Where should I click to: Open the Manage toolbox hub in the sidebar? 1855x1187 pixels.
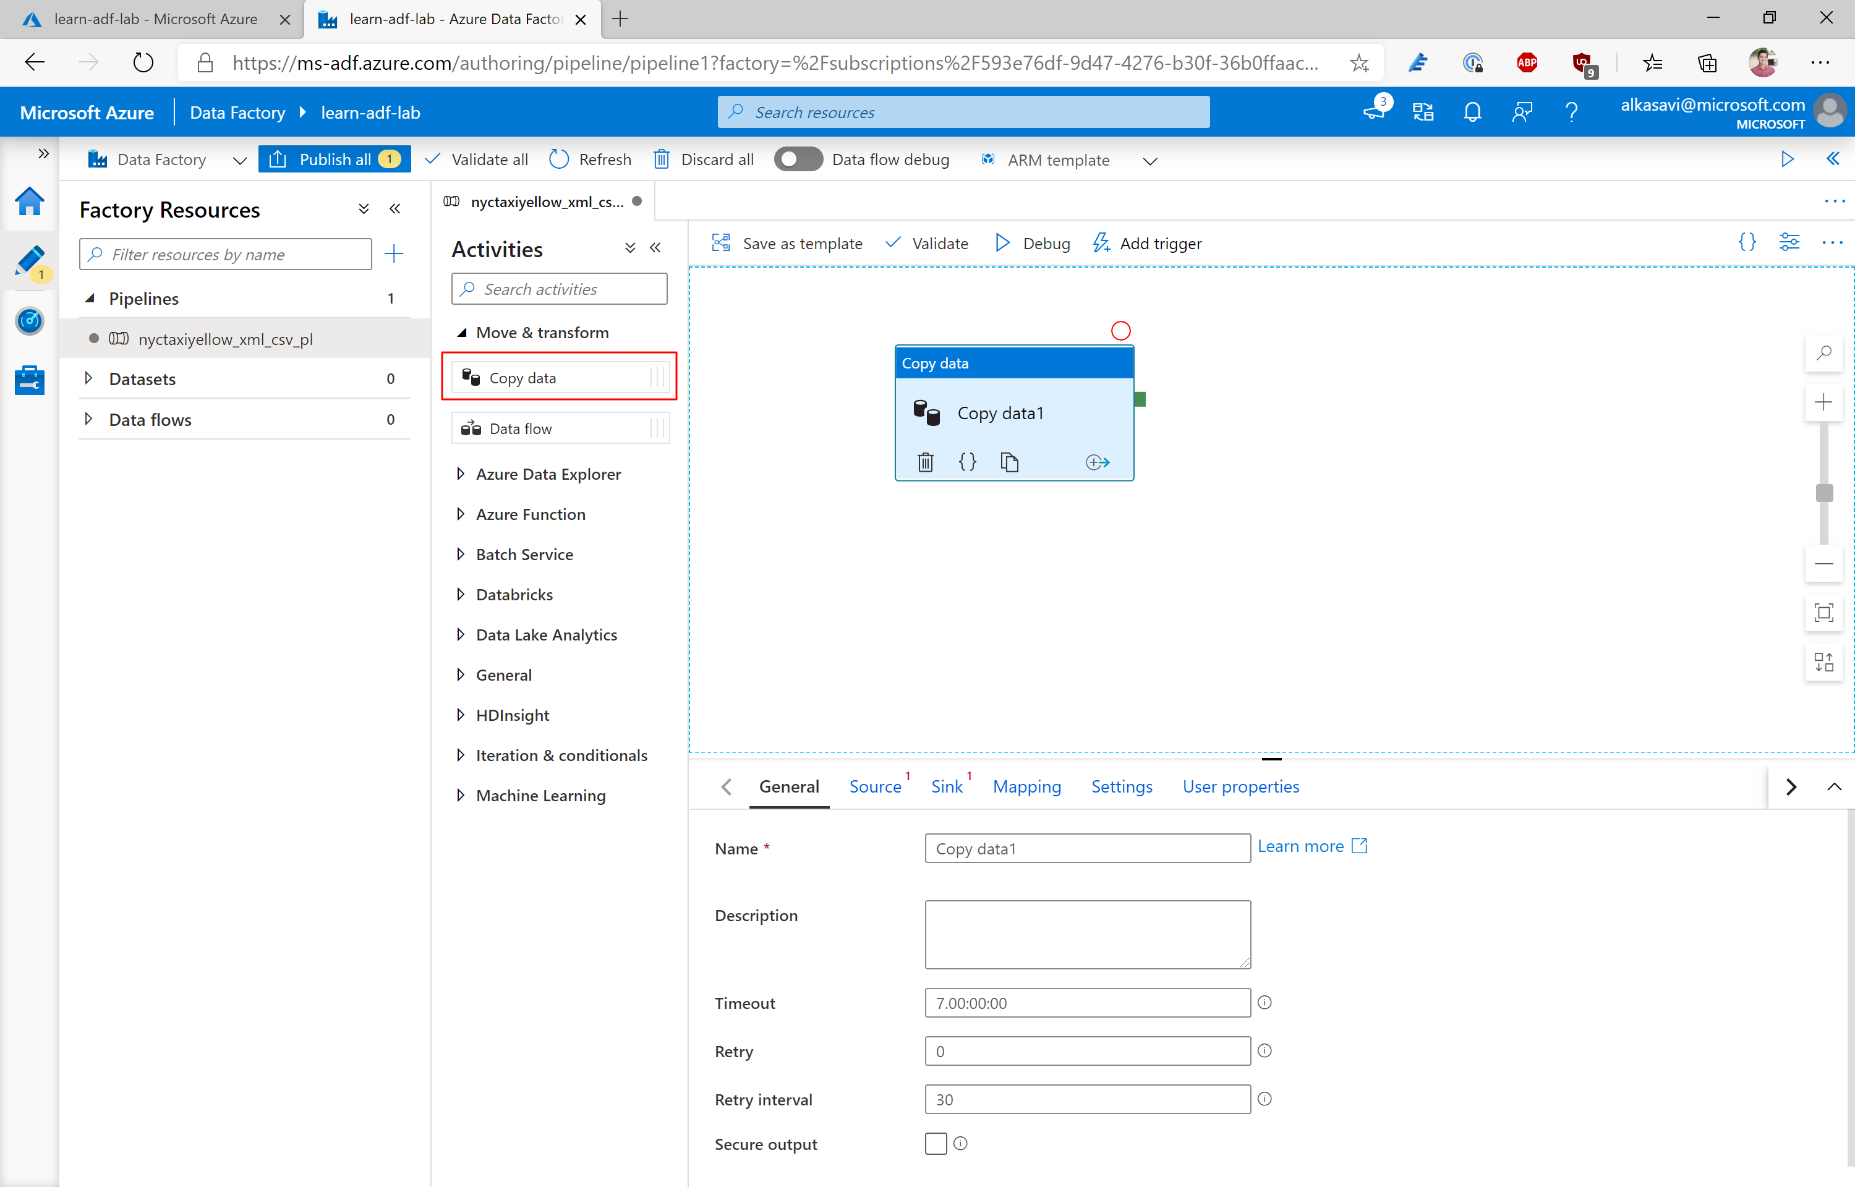[29, 380]
